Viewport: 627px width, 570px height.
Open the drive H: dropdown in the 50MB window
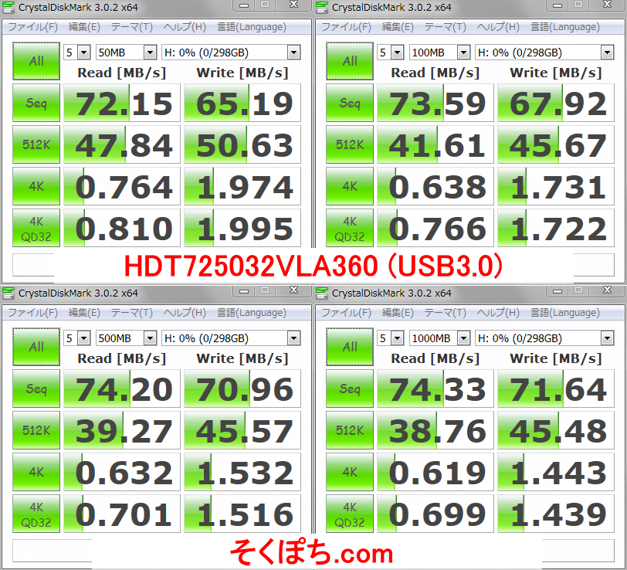point(231,53)
